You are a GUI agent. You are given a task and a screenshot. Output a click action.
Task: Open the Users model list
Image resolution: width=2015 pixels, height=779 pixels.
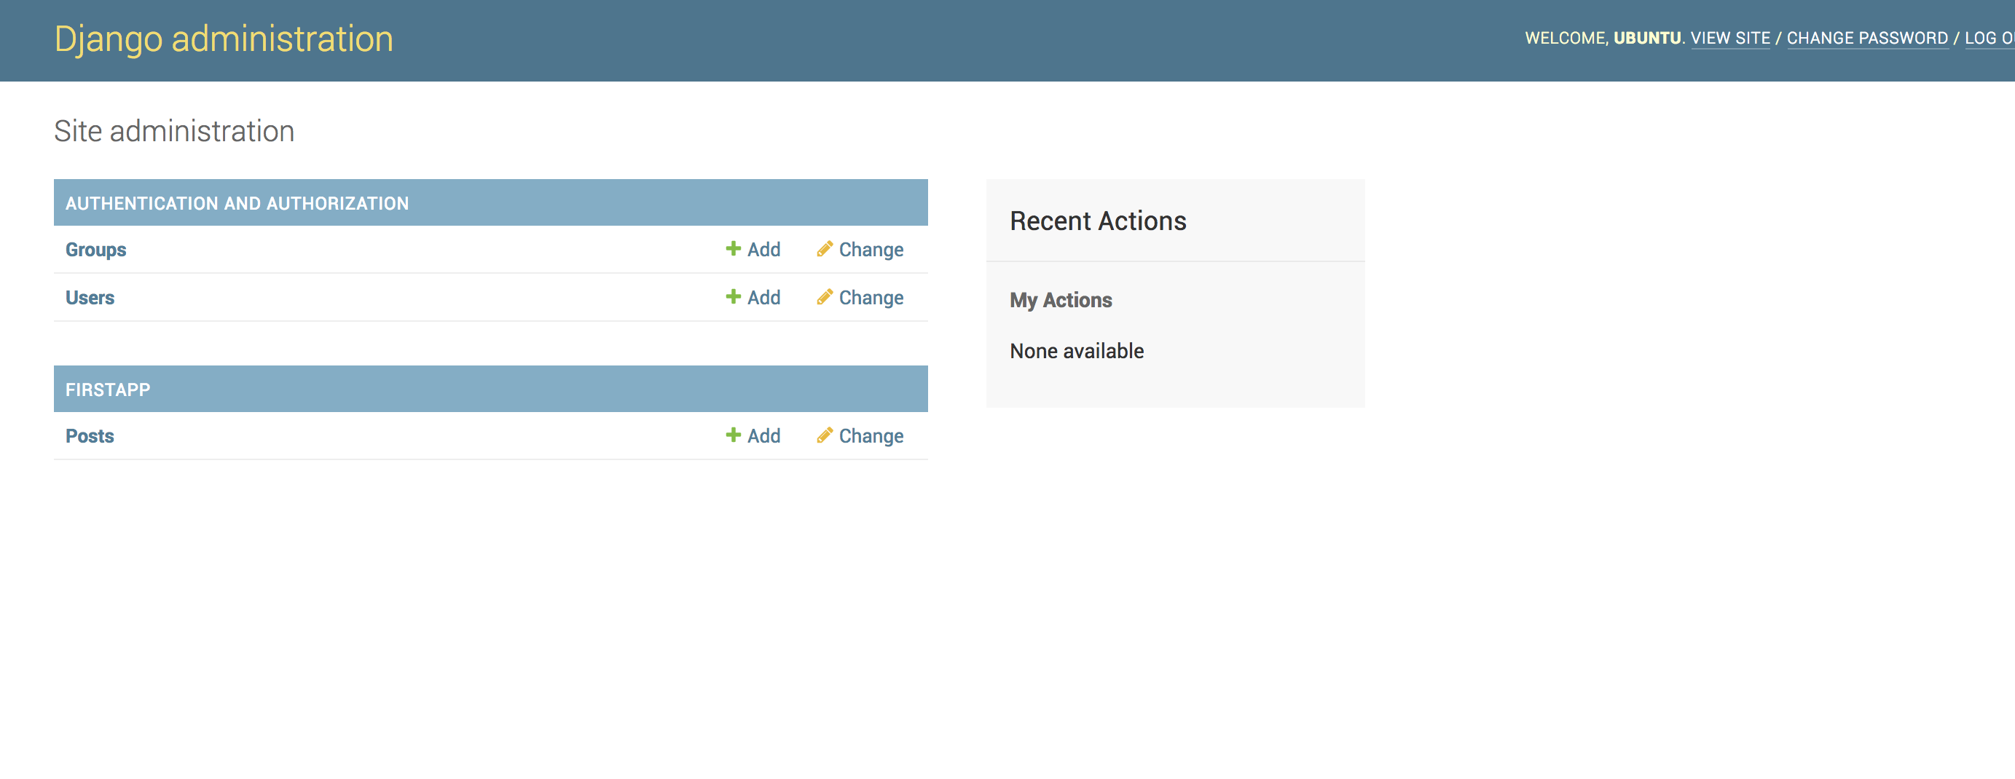[x=90, y=298]
